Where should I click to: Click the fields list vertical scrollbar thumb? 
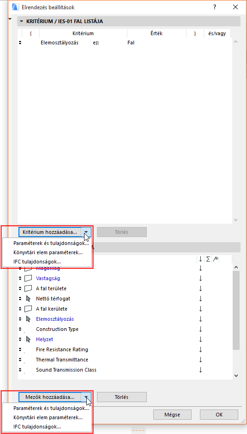(x=236, y=310)
